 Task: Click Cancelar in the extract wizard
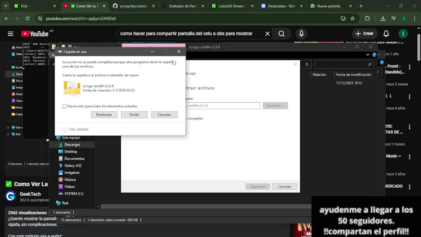click(285, 187)
